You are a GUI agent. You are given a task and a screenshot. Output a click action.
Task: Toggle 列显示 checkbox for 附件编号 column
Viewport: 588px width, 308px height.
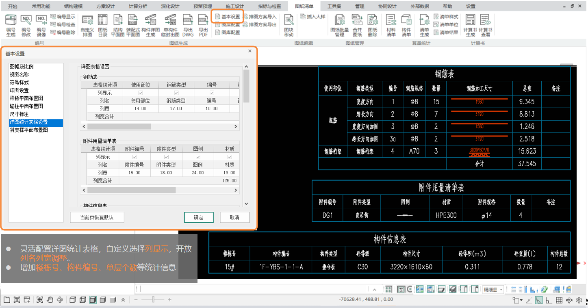pos(135,157)
